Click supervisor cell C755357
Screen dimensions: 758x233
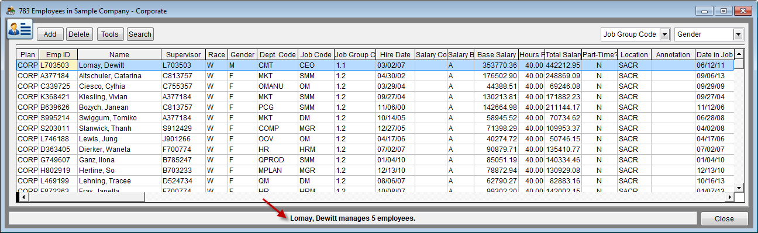[x=183, y=86]
